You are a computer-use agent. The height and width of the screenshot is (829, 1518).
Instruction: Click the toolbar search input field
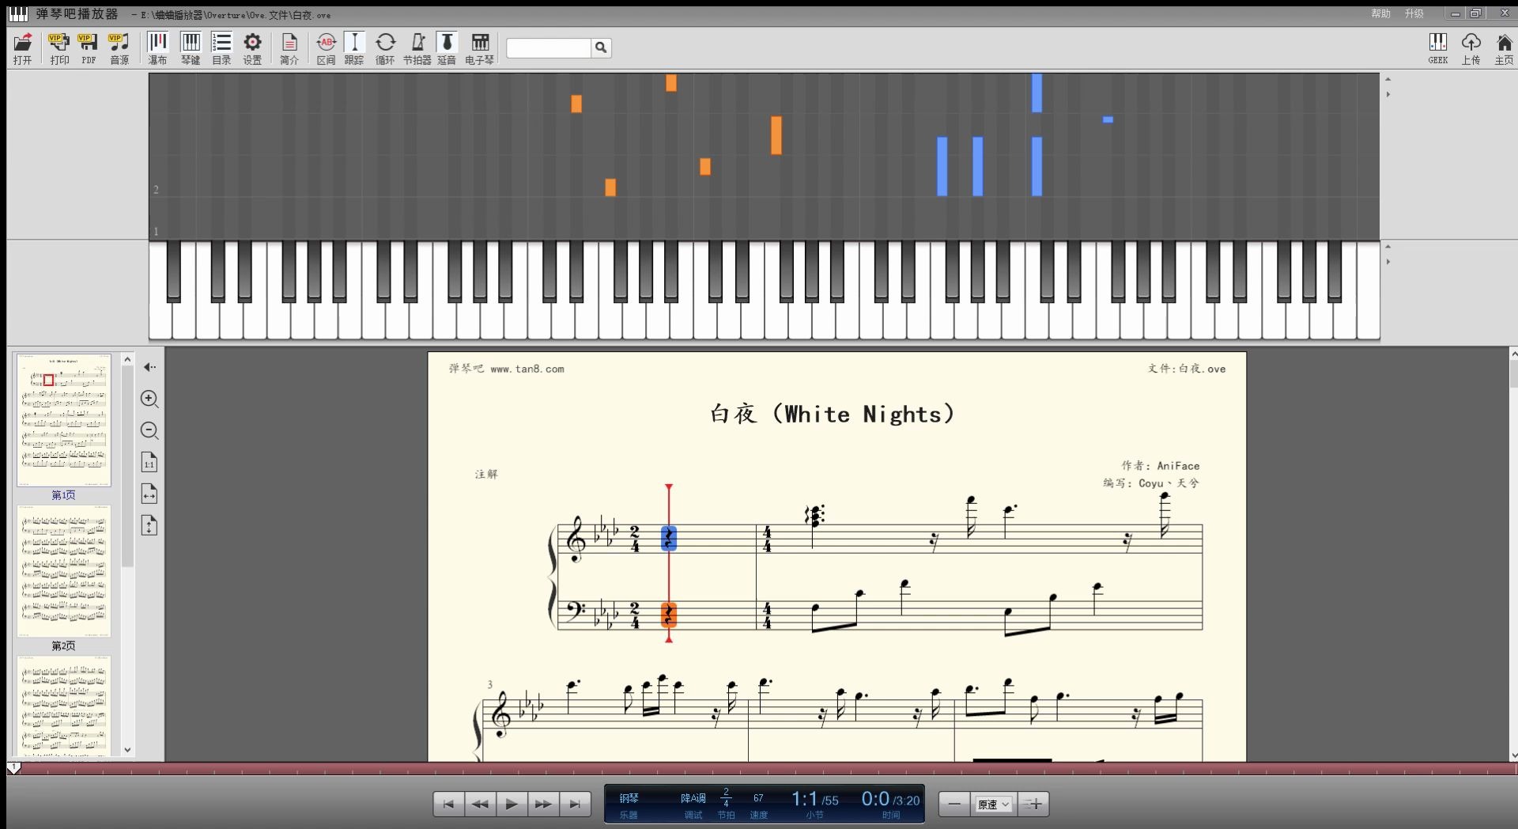tap(549, 48)
